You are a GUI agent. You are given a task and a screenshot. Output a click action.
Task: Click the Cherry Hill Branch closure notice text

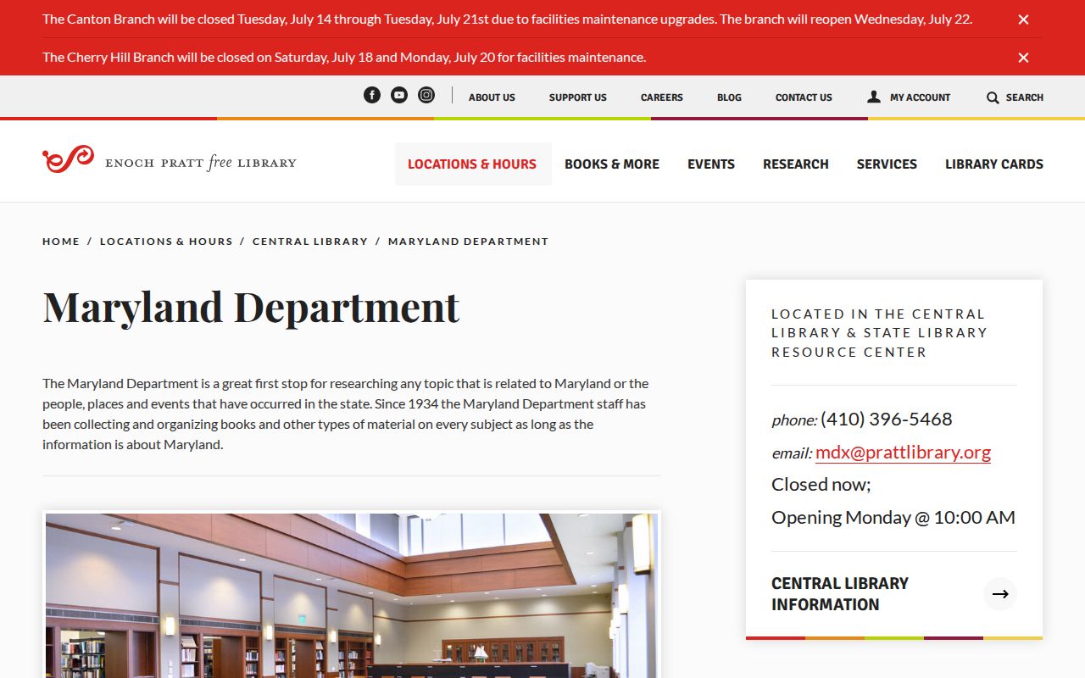pyautogui.click(x=344, y=58)
